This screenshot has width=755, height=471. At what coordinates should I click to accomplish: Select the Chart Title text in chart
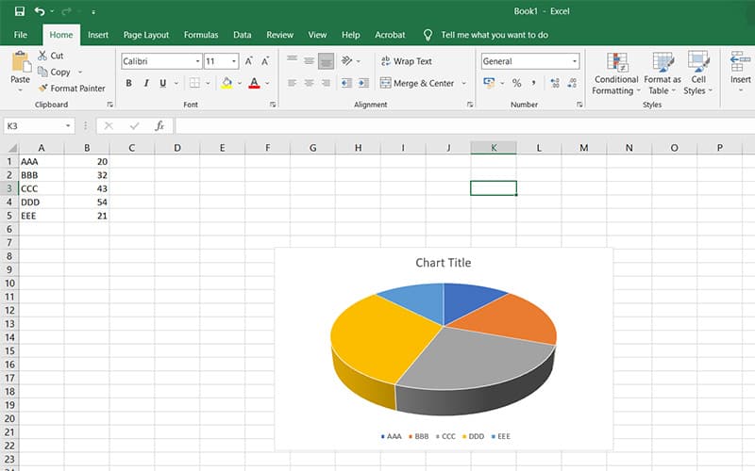[443, 263]
